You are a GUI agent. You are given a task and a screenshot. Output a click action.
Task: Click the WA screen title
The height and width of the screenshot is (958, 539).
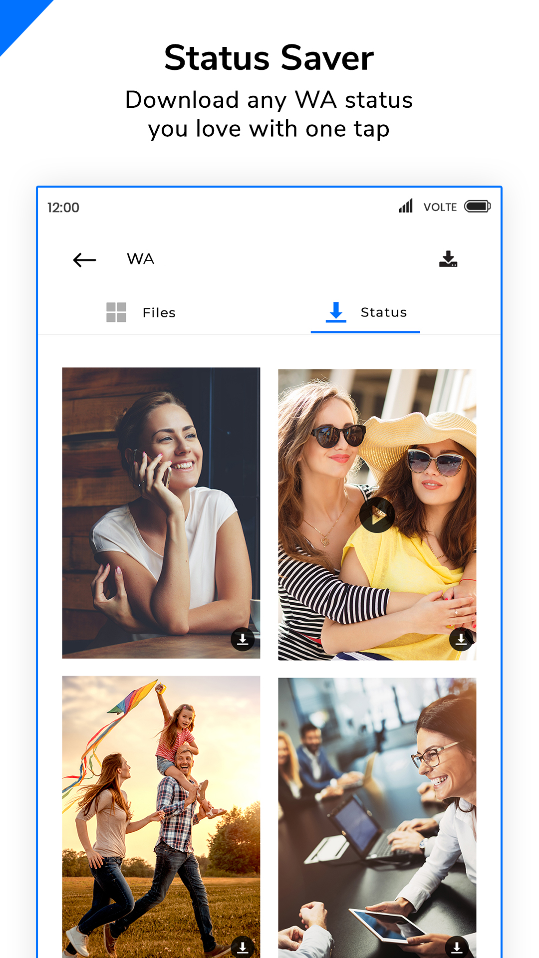tap(141, 259)
